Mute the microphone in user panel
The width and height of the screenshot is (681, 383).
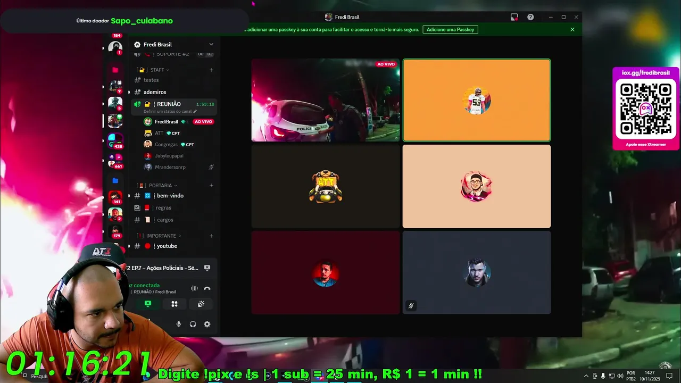coord(179,324)
